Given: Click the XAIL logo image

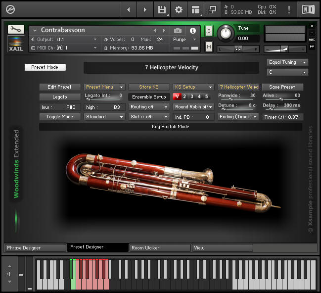Looking at the screenshot, I should click(16, 44).
